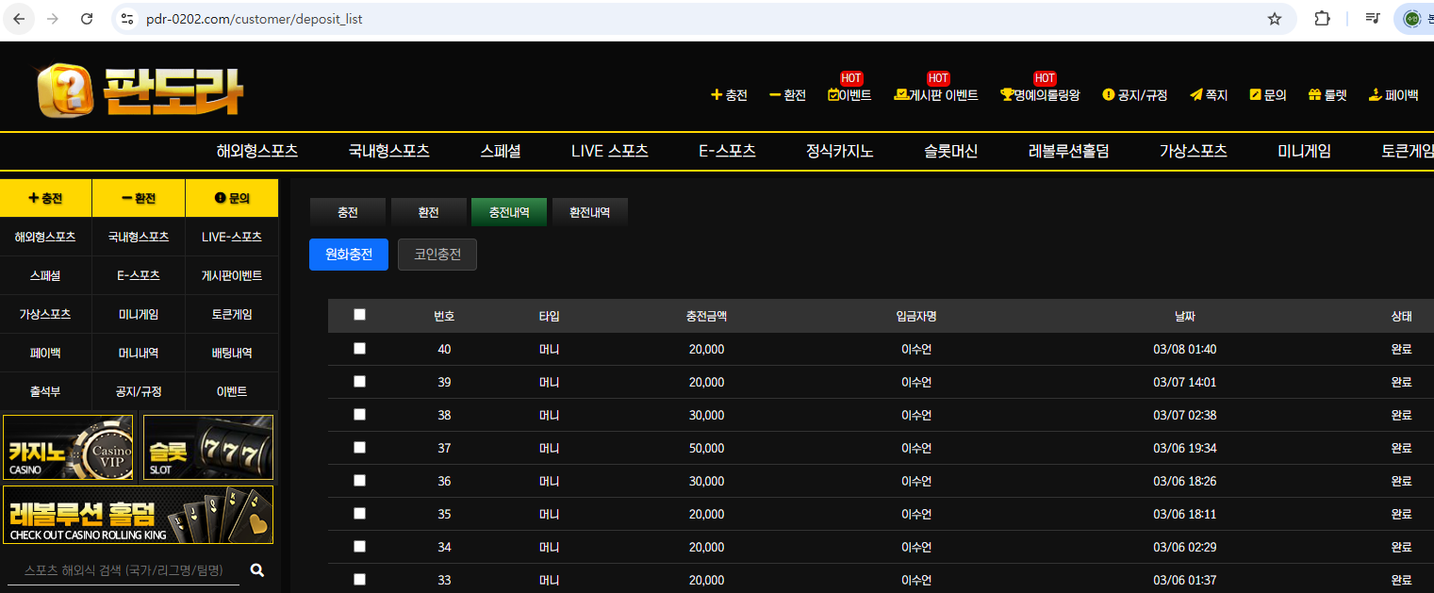This screenshot has width=1434, height=593.
Task: Reload the page with the refresh icon
Action: coord(87,19)
